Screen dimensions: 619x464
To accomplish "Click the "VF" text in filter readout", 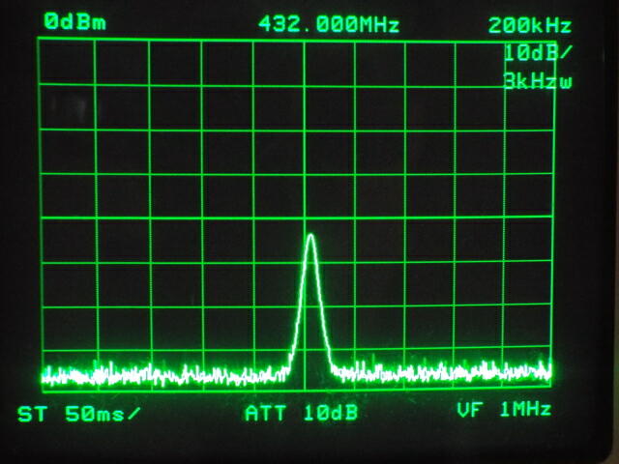I will click(469, 411).
